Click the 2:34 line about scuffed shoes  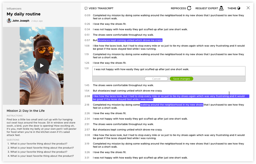pos(140,119)
